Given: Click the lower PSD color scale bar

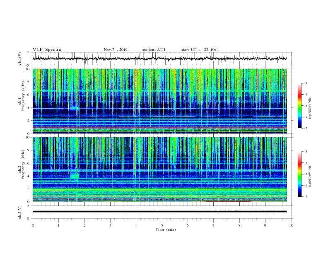Looking at the screenshot, I should 300,174.
